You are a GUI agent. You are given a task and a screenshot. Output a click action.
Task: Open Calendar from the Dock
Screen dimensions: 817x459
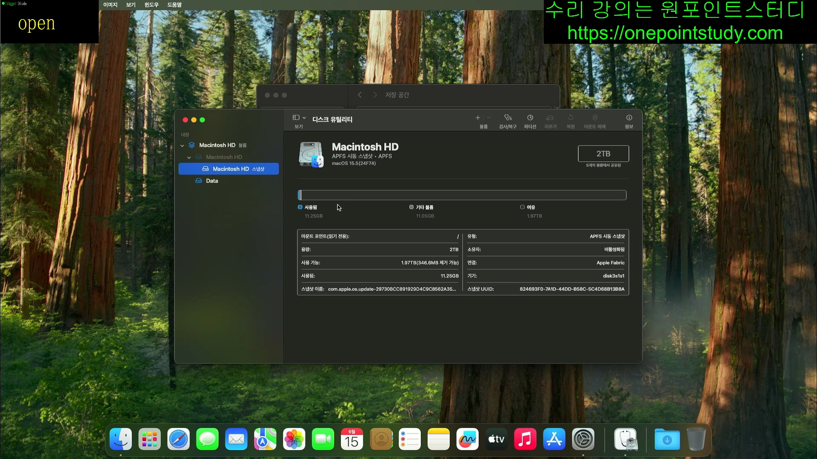[352, 439]
